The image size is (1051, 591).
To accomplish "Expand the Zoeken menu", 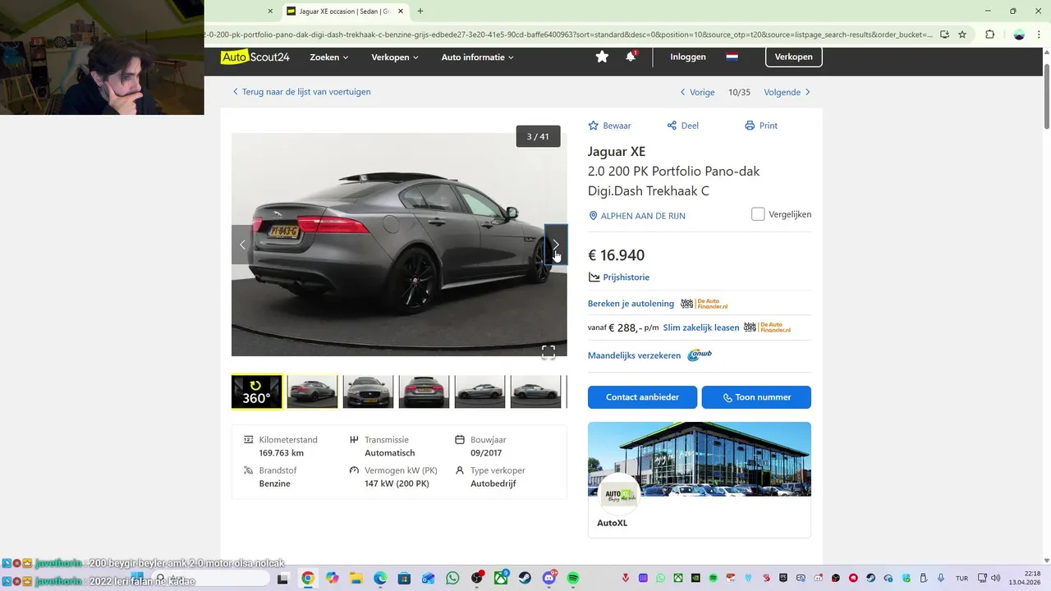I will click(x=329, y=57).
